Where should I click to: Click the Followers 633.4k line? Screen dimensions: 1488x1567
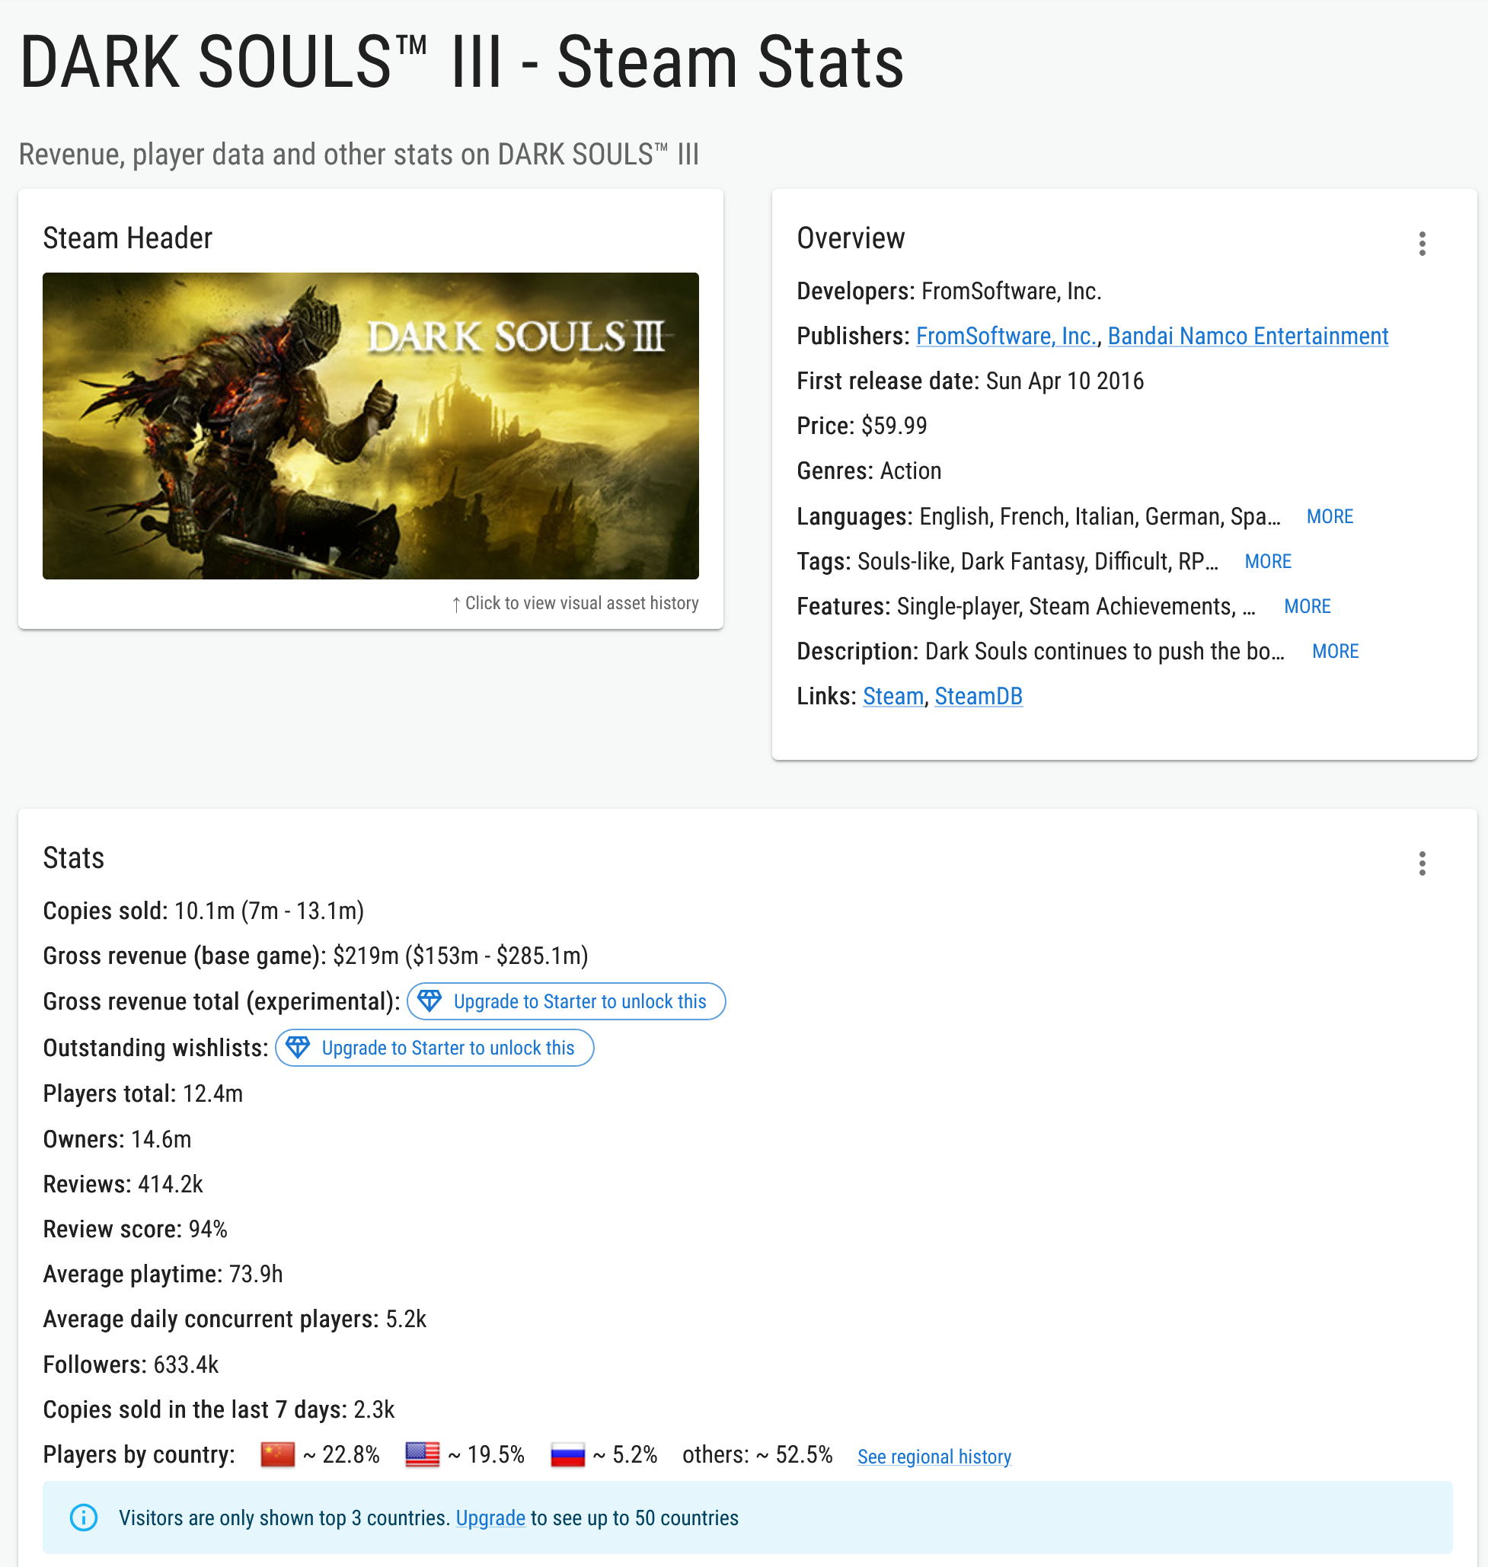click(x=131, y=1364)
